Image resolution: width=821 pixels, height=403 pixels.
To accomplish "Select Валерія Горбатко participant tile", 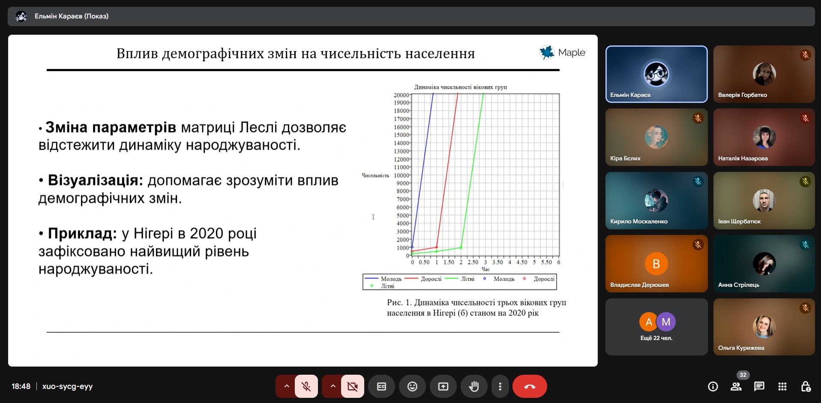I will tap(764, 74).
